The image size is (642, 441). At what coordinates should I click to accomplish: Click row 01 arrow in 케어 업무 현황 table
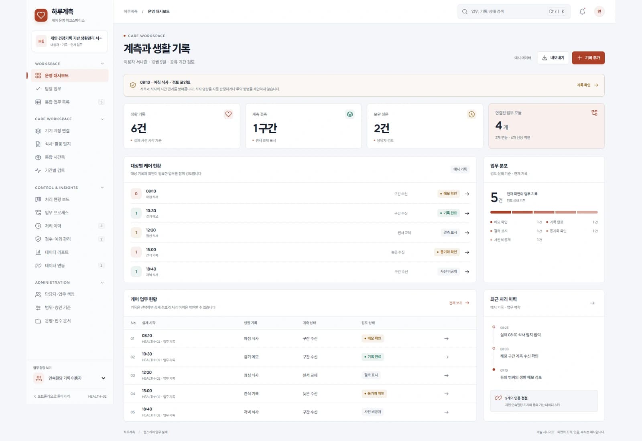(446, 339)
